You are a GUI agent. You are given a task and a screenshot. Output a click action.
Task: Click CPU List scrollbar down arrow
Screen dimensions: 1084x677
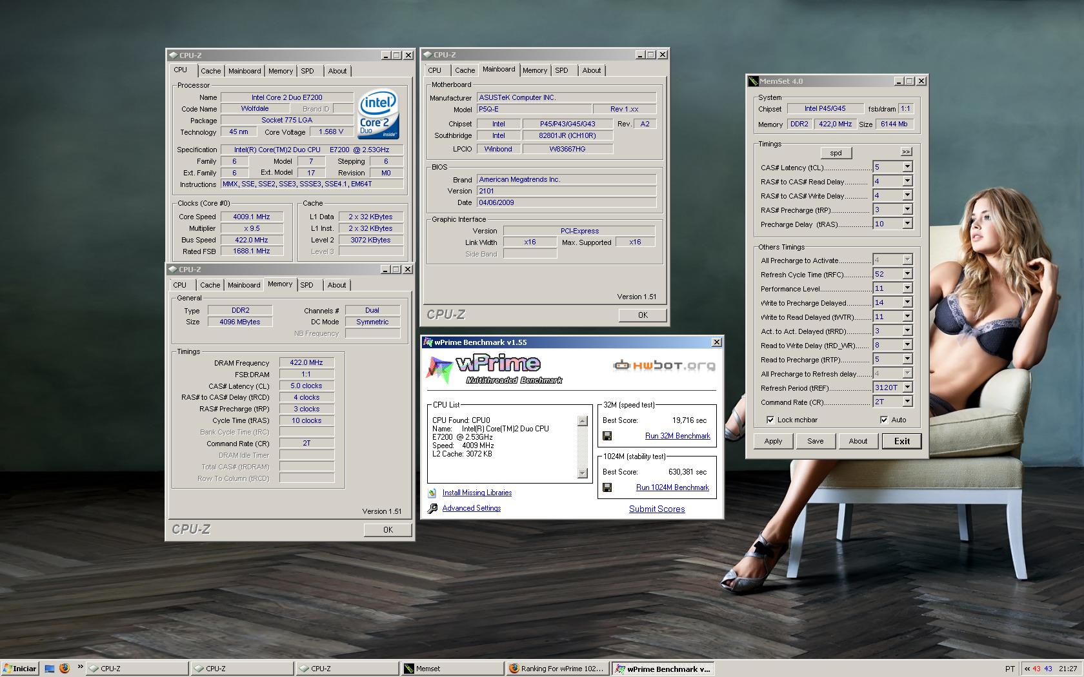pyautogui.click(x=582, y=473)
